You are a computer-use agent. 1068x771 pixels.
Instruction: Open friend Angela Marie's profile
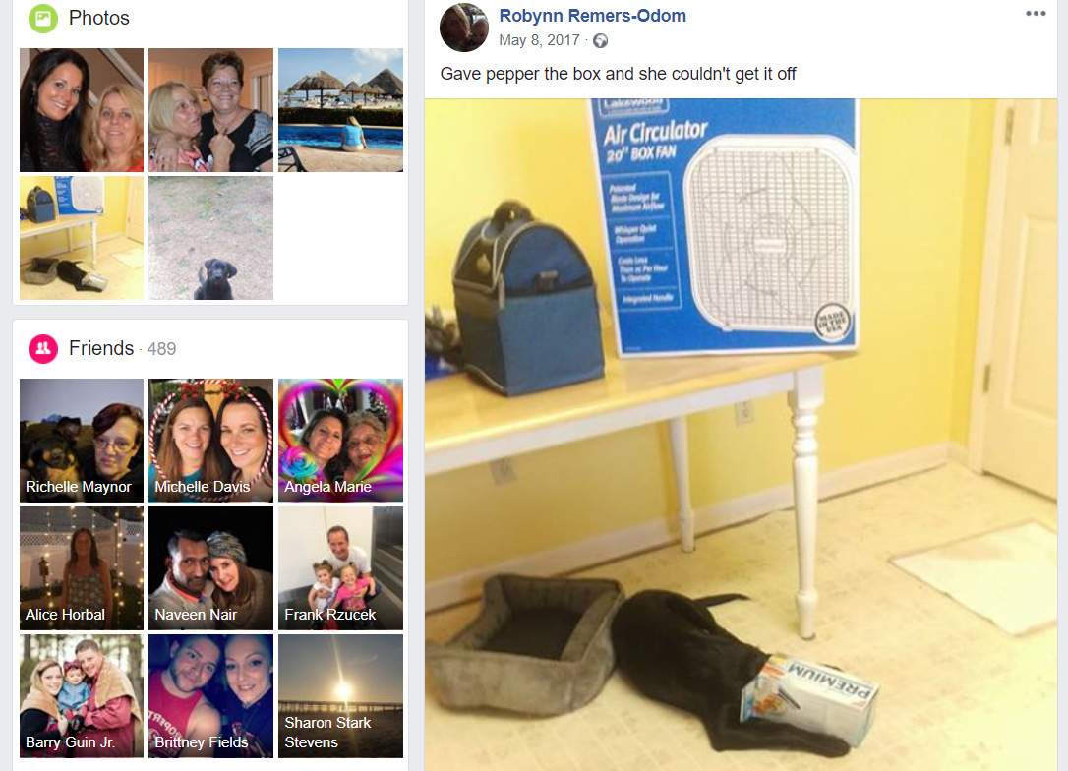coord(340,440)
